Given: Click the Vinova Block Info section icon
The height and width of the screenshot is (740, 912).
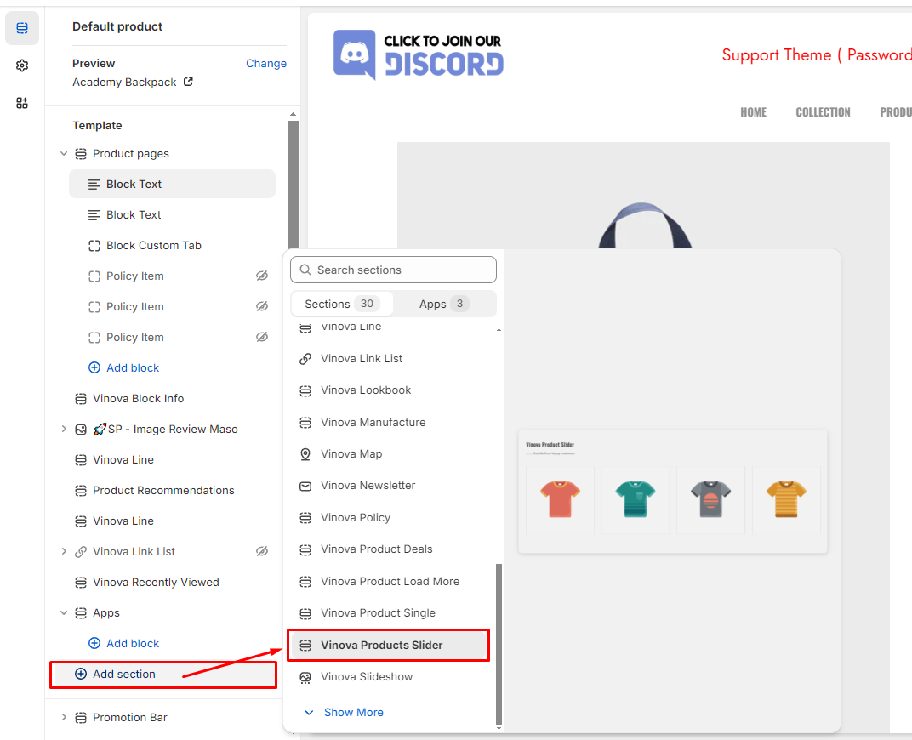Looking at the screenshot, I should [81, 399].
